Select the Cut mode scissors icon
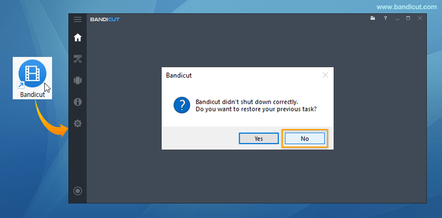Viewport: 442px width, 218px height. pyautogui.click(x=78, y=59)
